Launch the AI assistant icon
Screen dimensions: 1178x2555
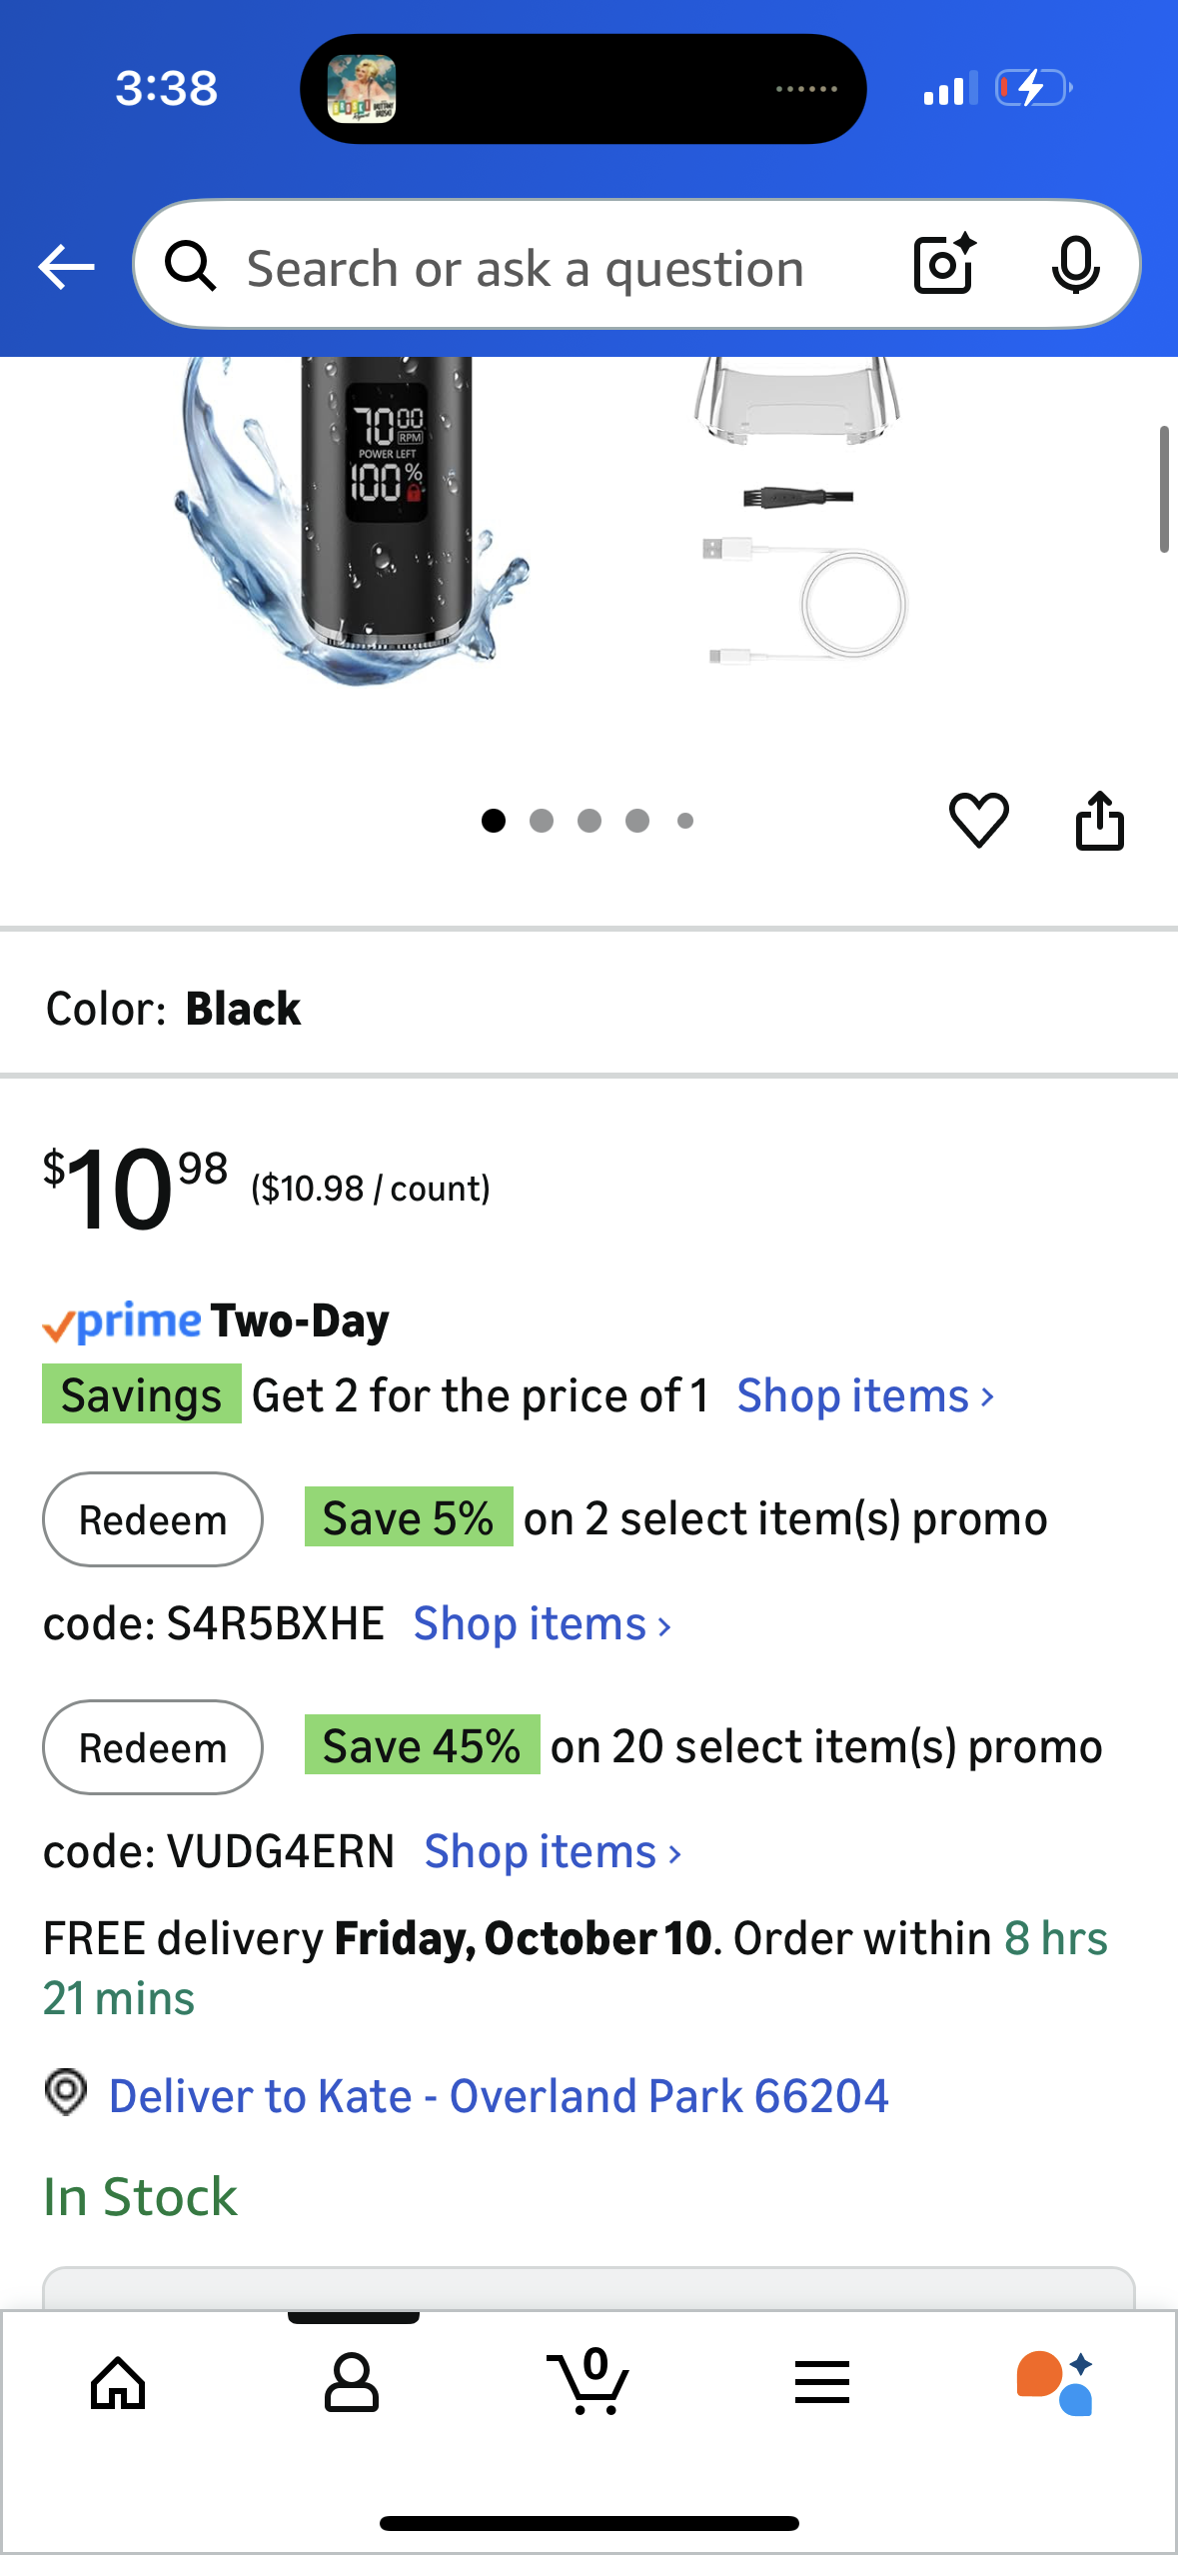coord(1055,2383)
